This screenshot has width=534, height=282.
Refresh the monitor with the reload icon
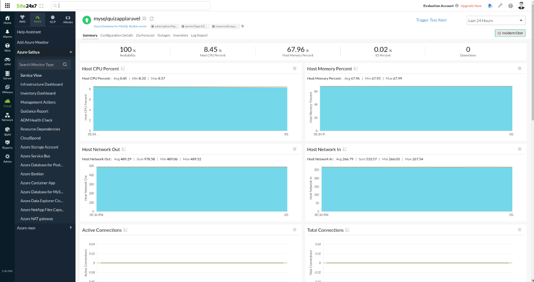(152, 19)
